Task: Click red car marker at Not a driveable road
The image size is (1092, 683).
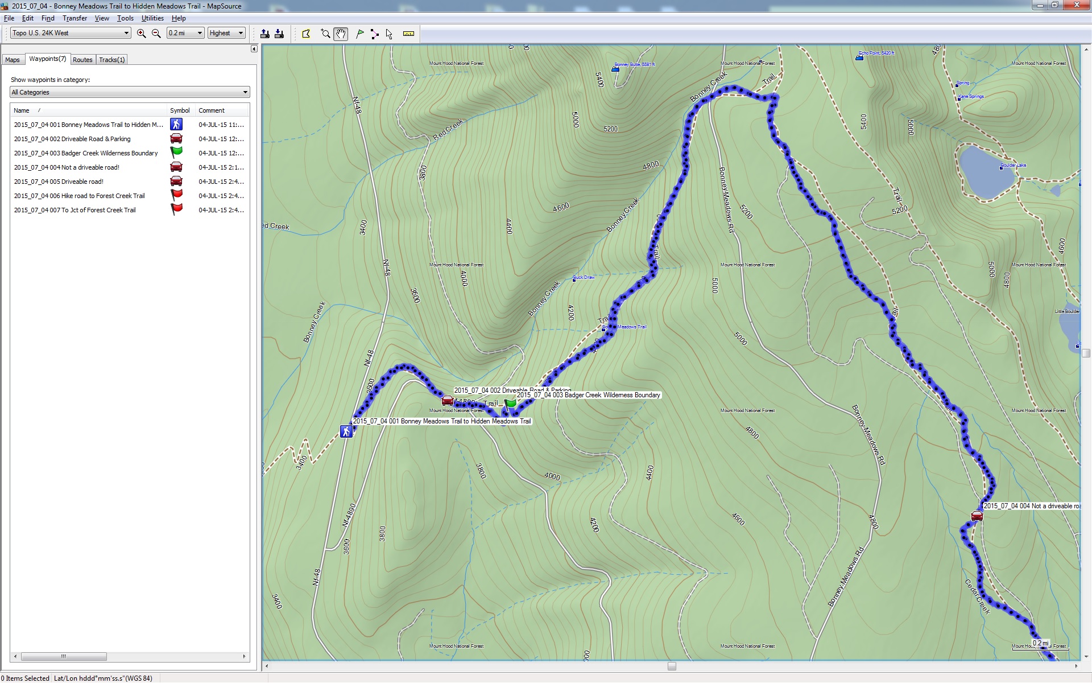Action: (x=977, y=516)
